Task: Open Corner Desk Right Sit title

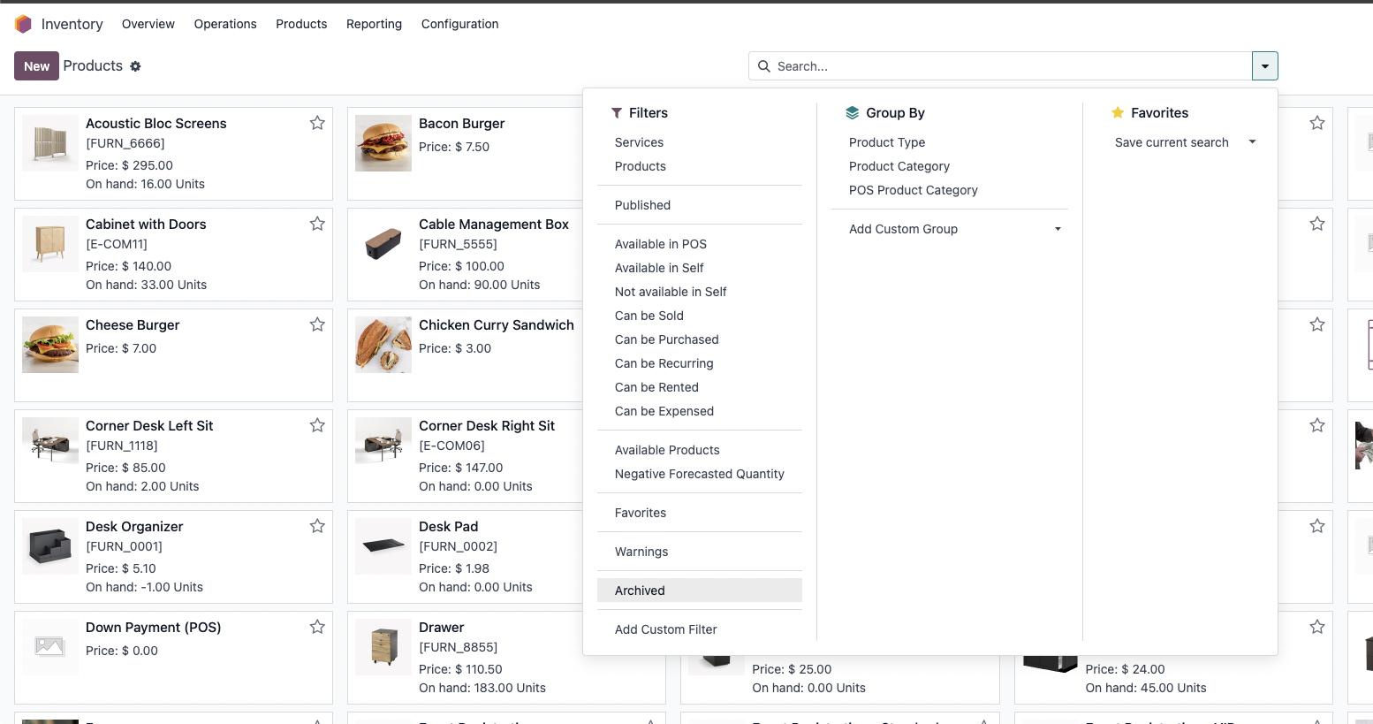Action: [487, 426]
